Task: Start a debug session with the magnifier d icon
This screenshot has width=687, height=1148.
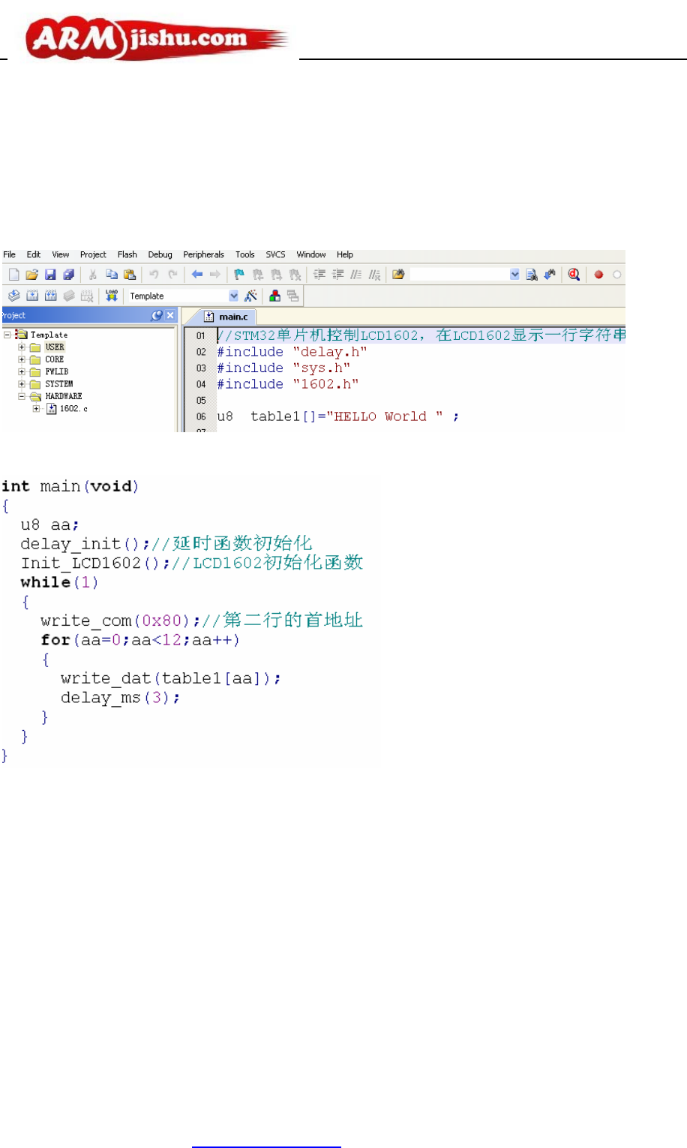Action: click(574, 275)
